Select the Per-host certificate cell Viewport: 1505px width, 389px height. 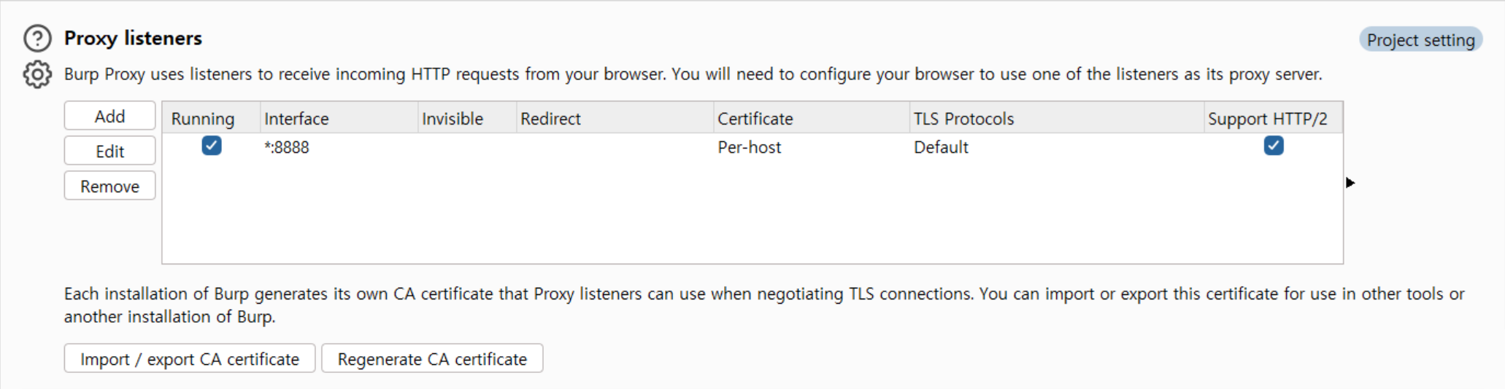[750, 147]
